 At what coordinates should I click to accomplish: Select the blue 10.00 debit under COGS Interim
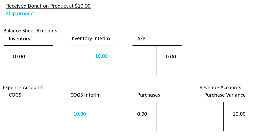(x=80, y=114)
